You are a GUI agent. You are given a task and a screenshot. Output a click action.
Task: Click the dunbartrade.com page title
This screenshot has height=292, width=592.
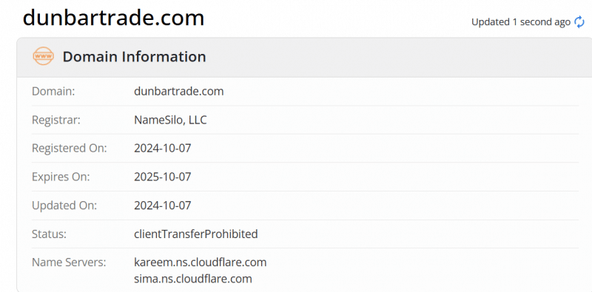113,18
